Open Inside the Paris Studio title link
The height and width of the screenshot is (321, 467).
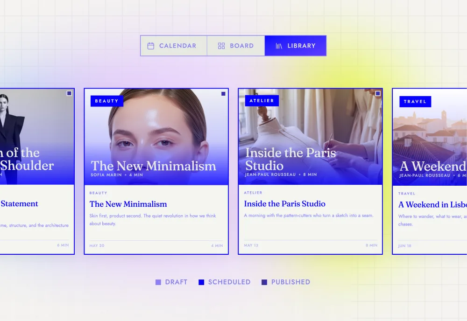284,204
